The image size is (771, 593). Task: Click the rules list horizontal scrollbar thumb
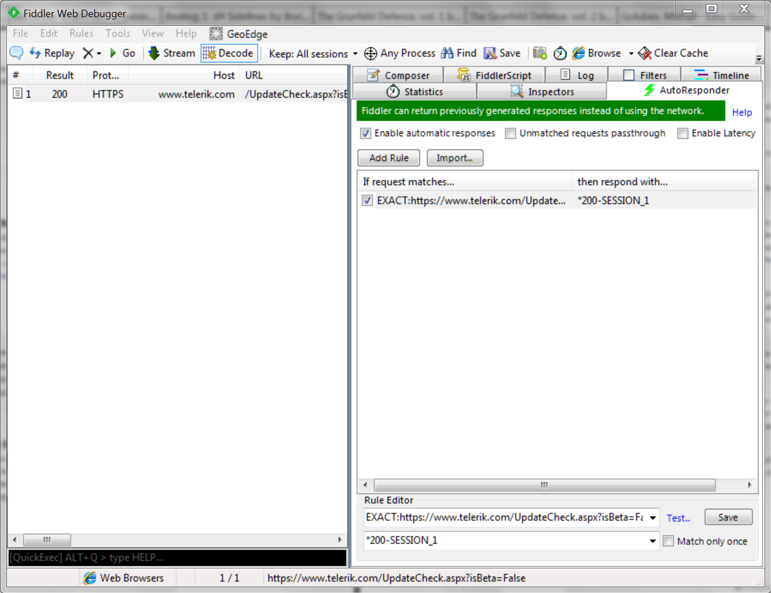pos(544,485)
